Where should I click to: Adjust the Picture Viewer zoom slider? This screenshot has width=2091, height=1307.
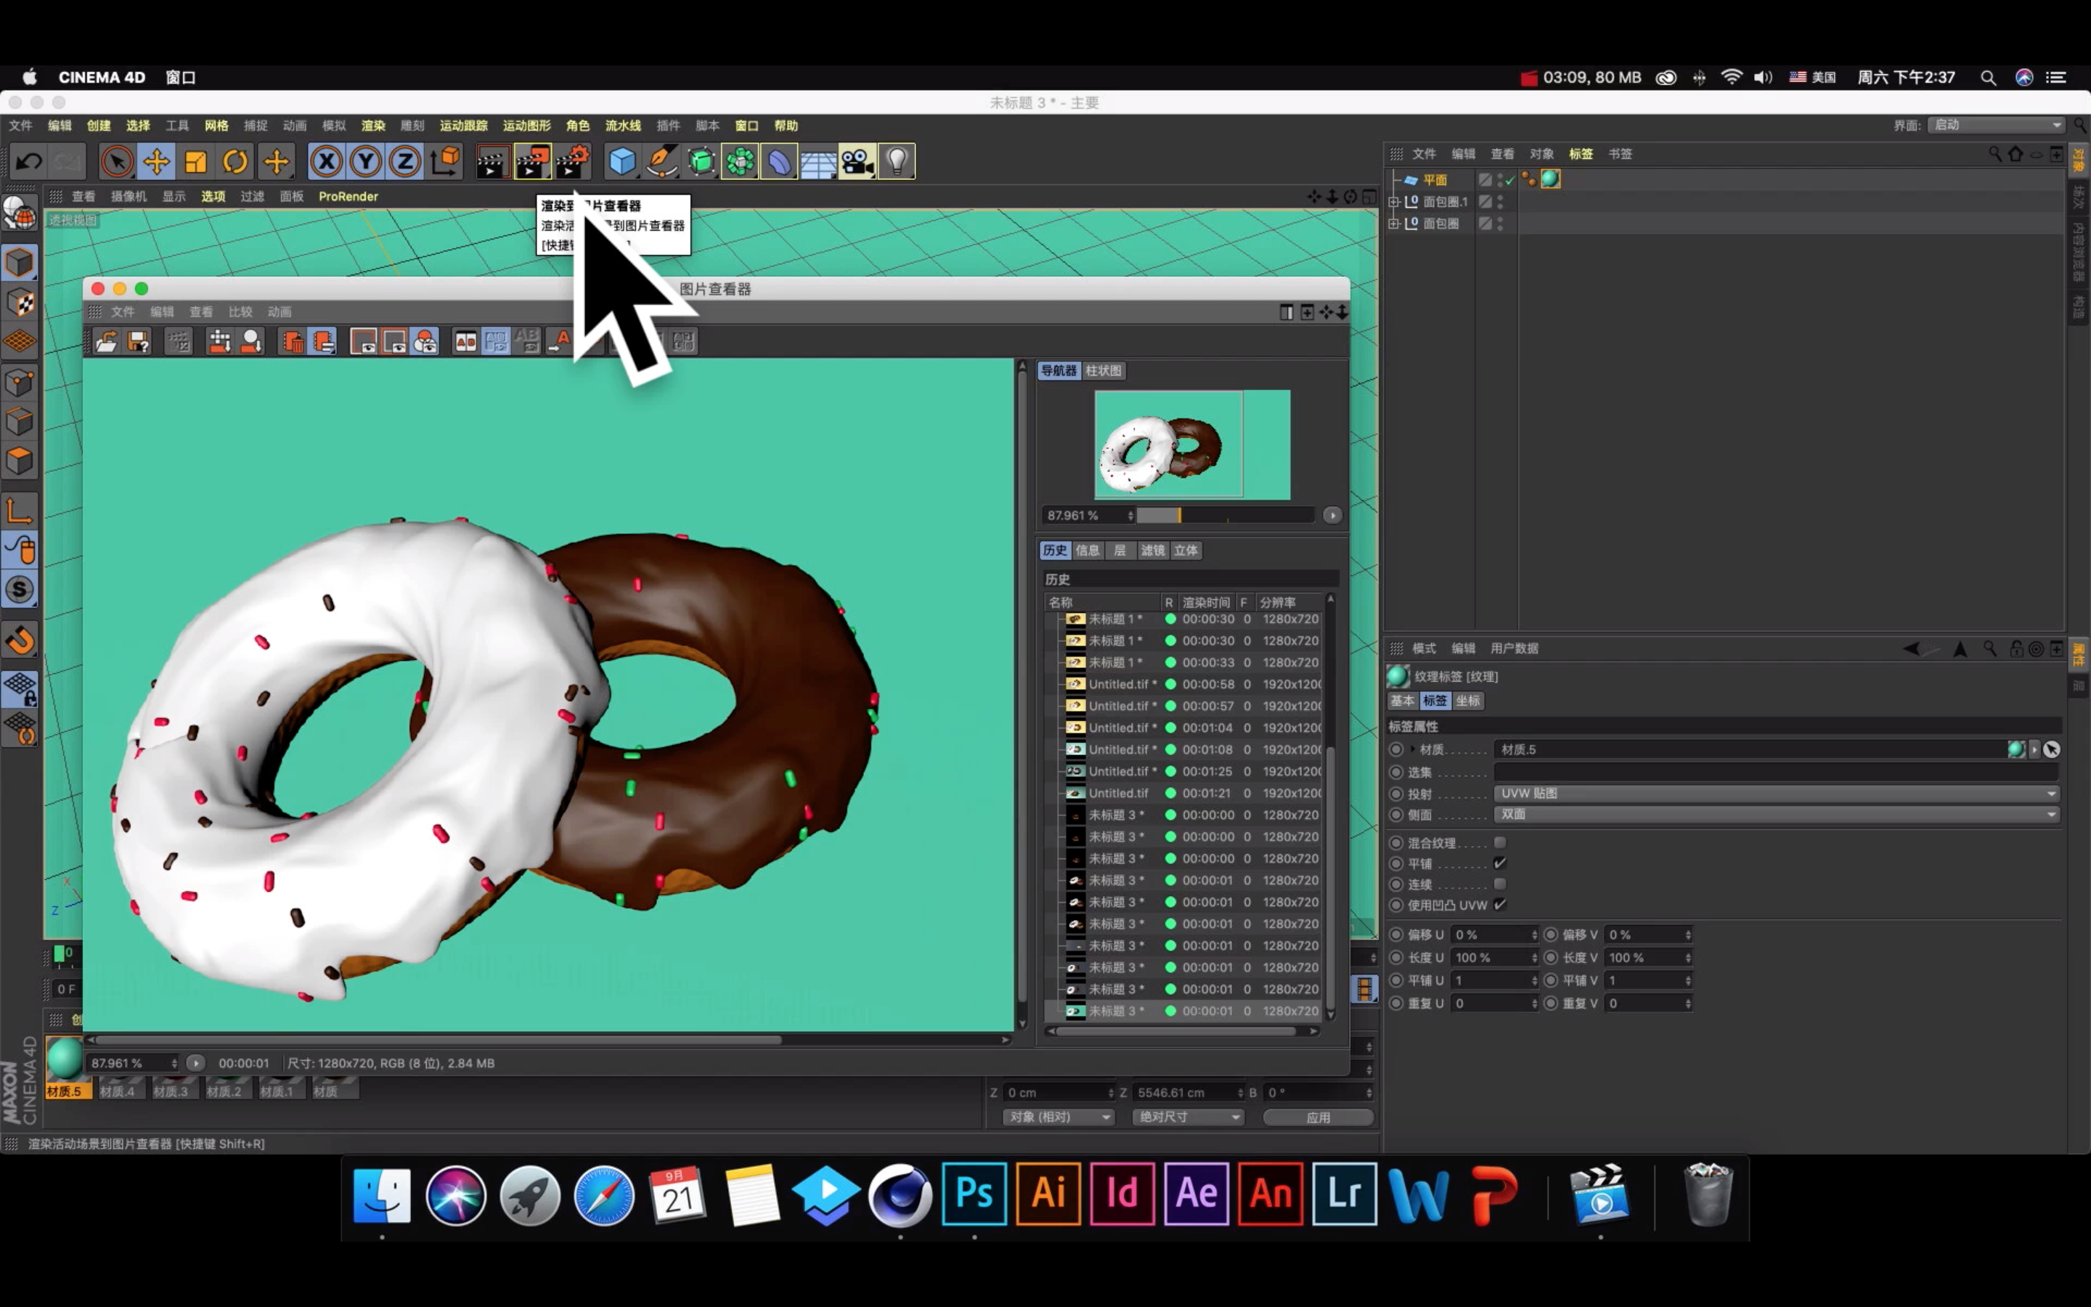point(1179,516)
